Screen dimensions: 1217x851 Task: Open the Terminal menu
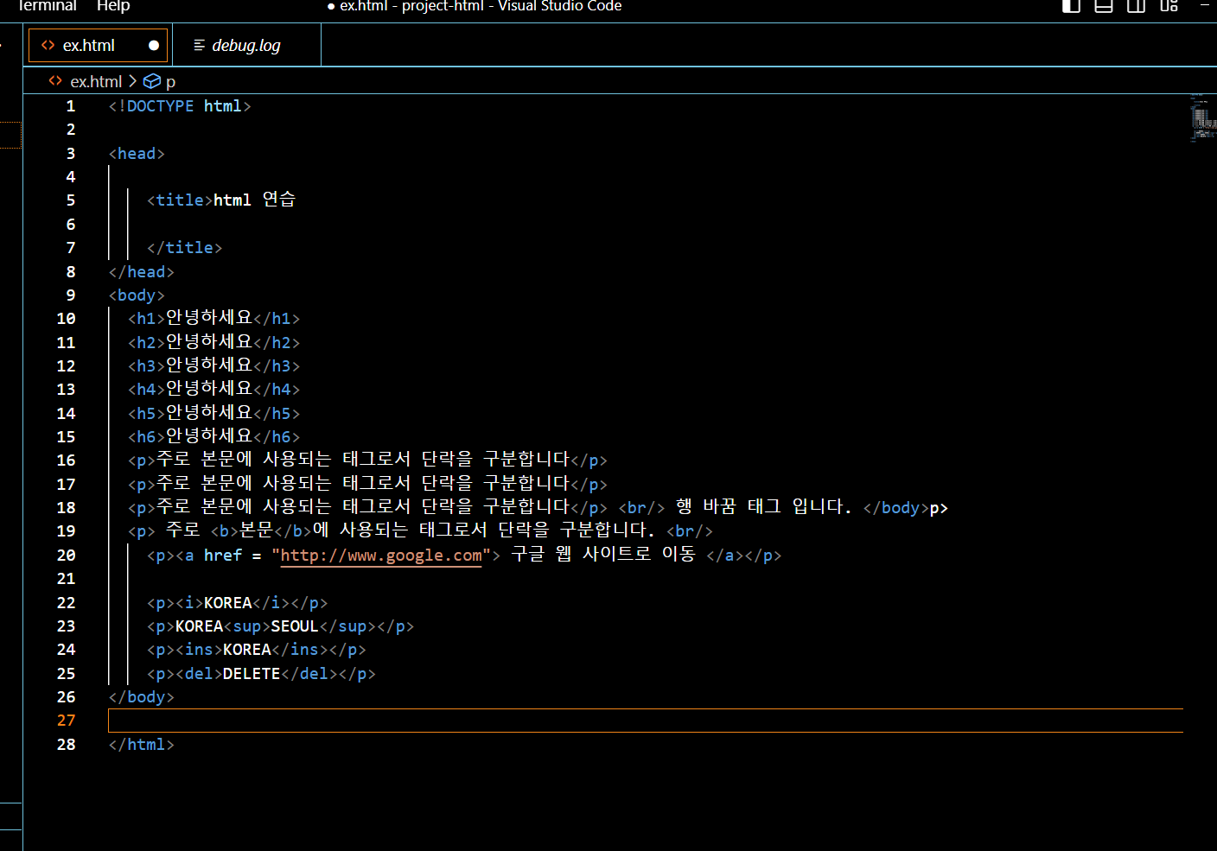48,6
